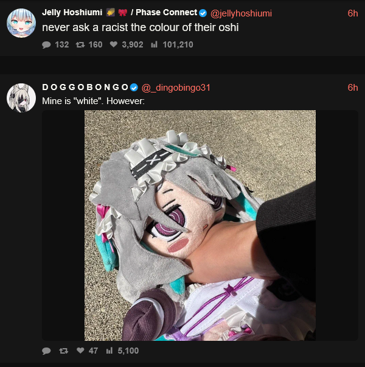The height and width of the screenshot is (367, 365).
Task: Click the 6h timestamp on Jelly's tweet
Action: point(353,13)
